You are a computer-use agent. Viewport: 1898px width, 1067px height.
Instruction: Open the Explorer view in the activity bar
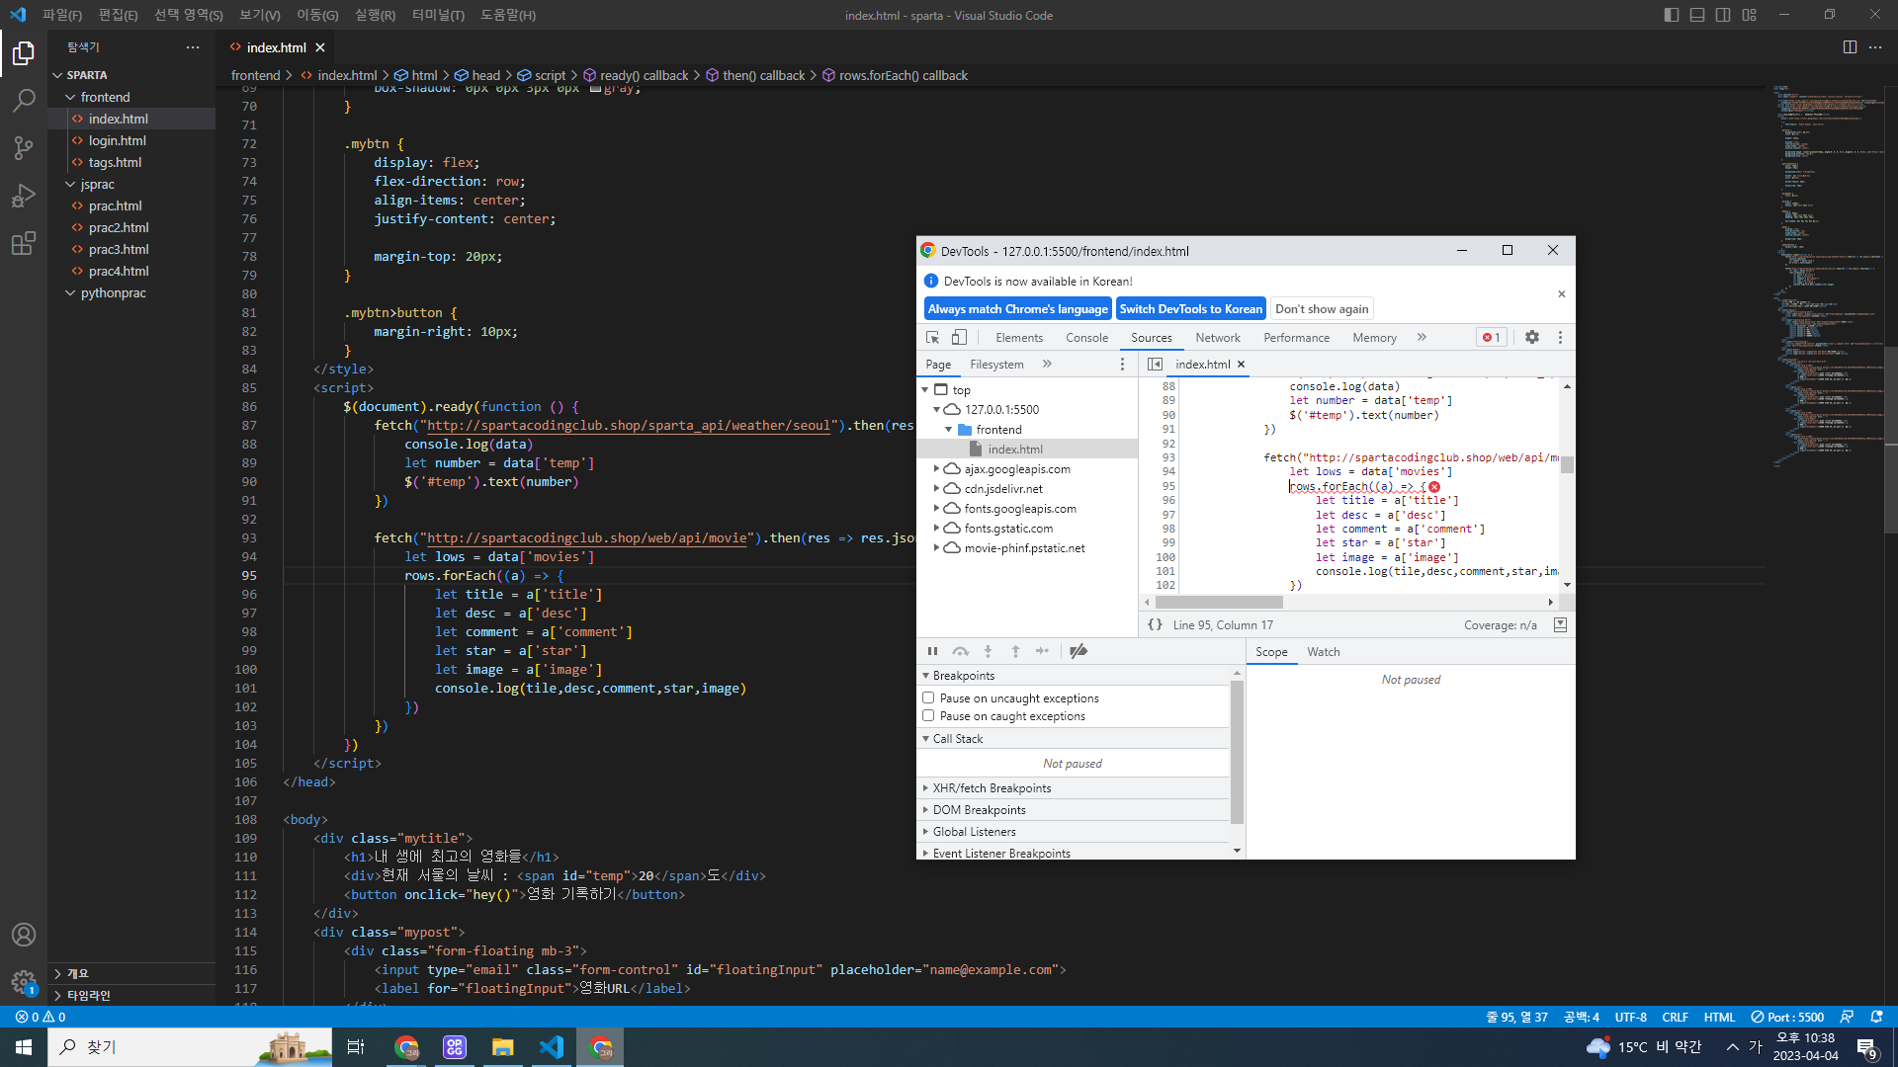pos(24,52)
